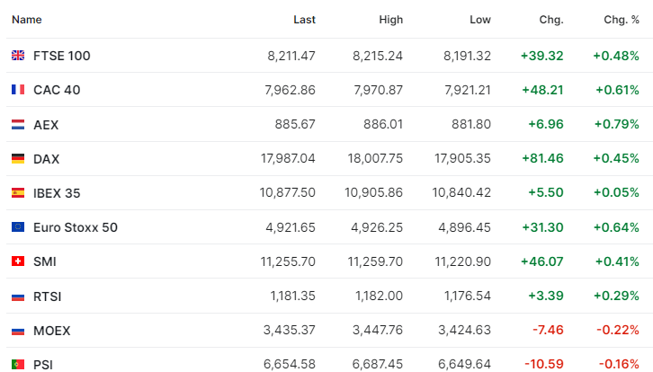Click the Swiss flag icon beside SMI

(18, 261)
